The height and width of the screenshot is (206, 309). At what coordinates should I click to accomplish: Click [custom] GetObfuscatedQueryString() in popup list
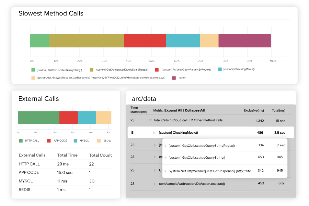point(197,158)
